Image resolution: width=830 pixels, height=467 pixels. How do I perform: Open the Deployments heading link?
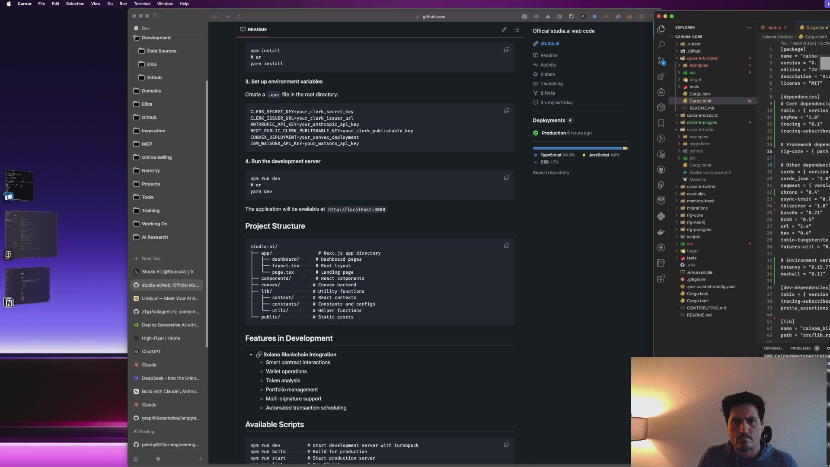549,120
